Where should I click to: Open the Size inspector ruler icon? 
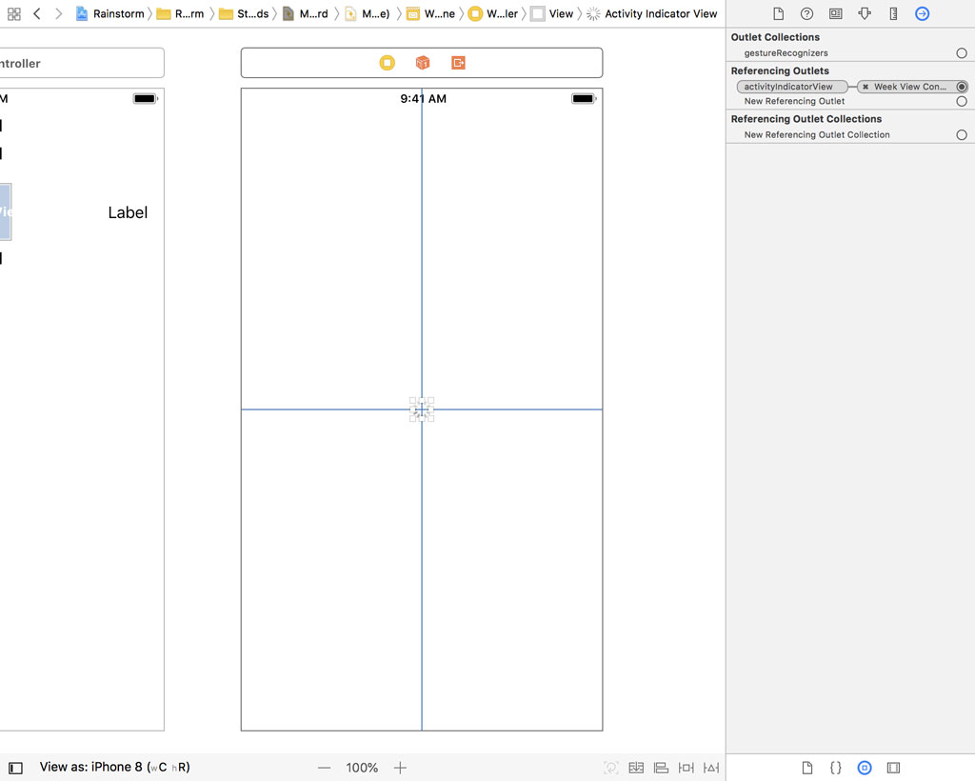click(894, 13)
